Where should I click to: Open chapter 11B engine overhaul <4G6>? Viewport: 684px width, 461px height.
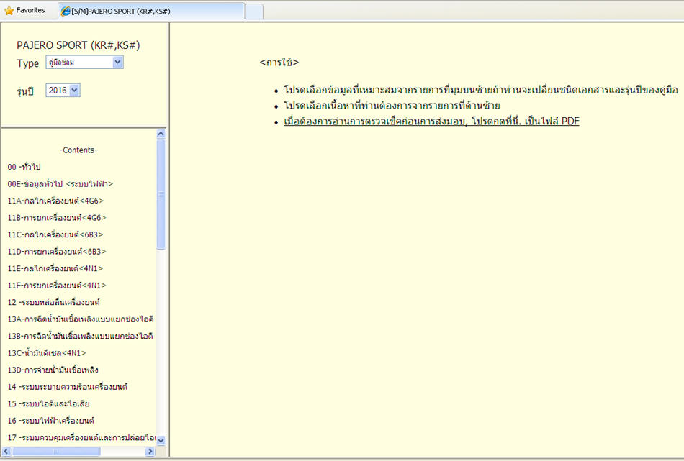tap(57, 218)
